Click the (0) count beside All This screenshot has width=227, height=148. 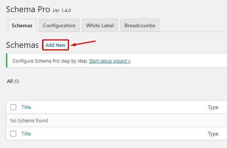click(17, 81)
